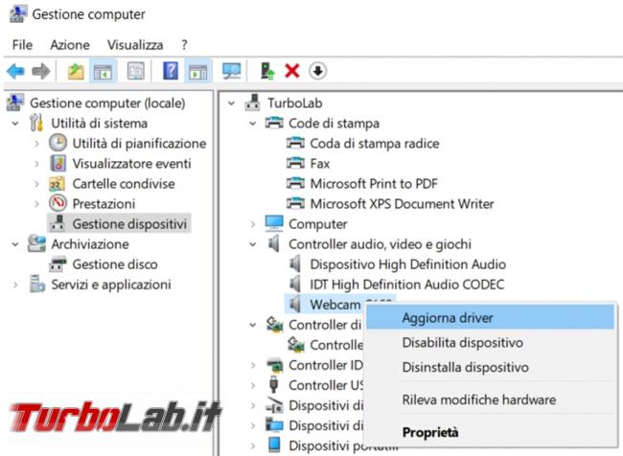Open Proprietà from the context menu
The height and width of the screenshot is (456, 623).
tap(490, 432)
